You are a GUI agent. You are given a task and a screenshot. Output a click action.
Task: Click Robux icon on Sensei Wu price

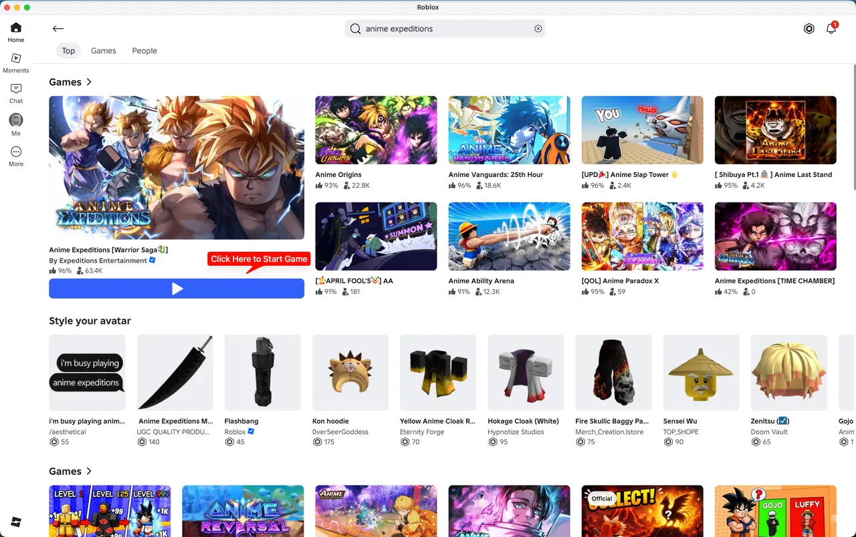(x=668, y=442)
